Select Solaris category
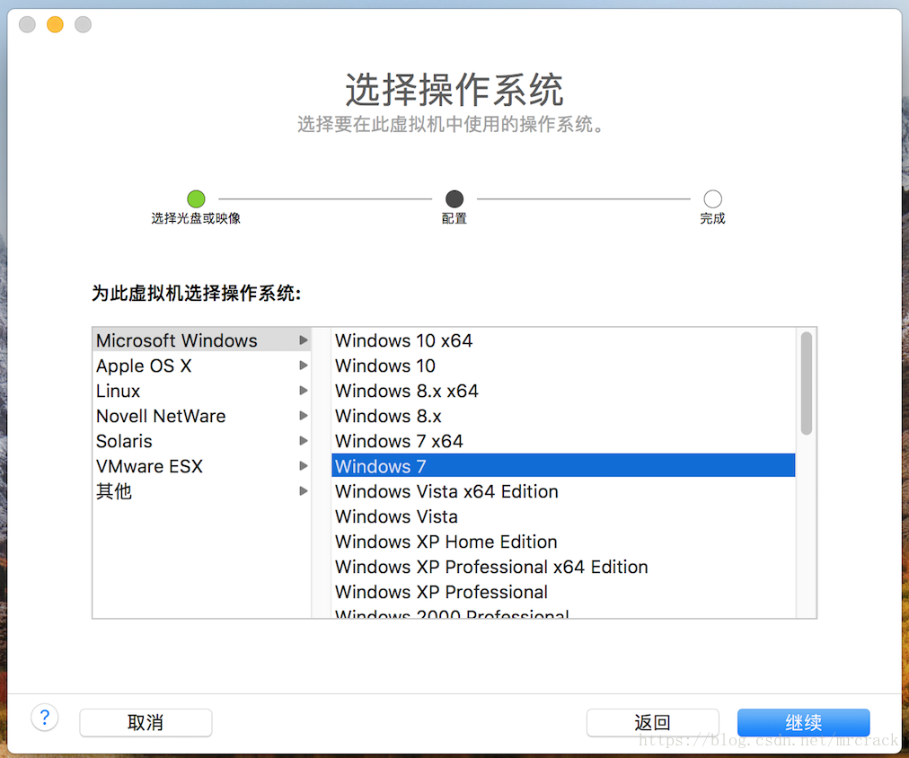Viewport: 909px width, 758px height. tap(202, 441)
